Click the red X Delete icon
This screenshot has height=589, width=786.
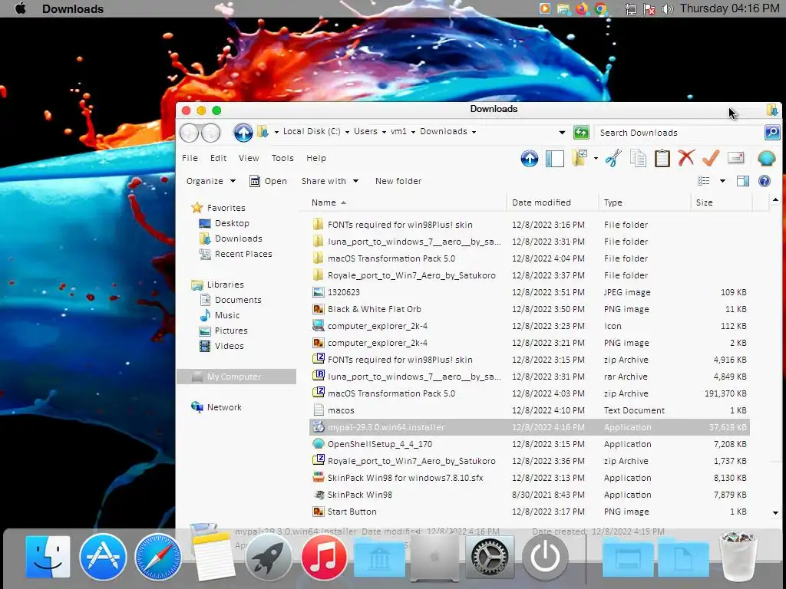pyautogui.click(x=686, y=158)
